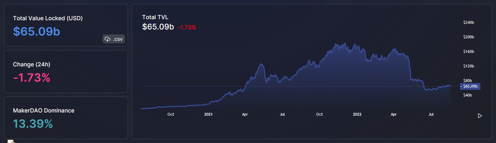Click the MakerDAO Dominance label
Image resolution: width=496 pixels, height=143 pixels.
[44, 111]
